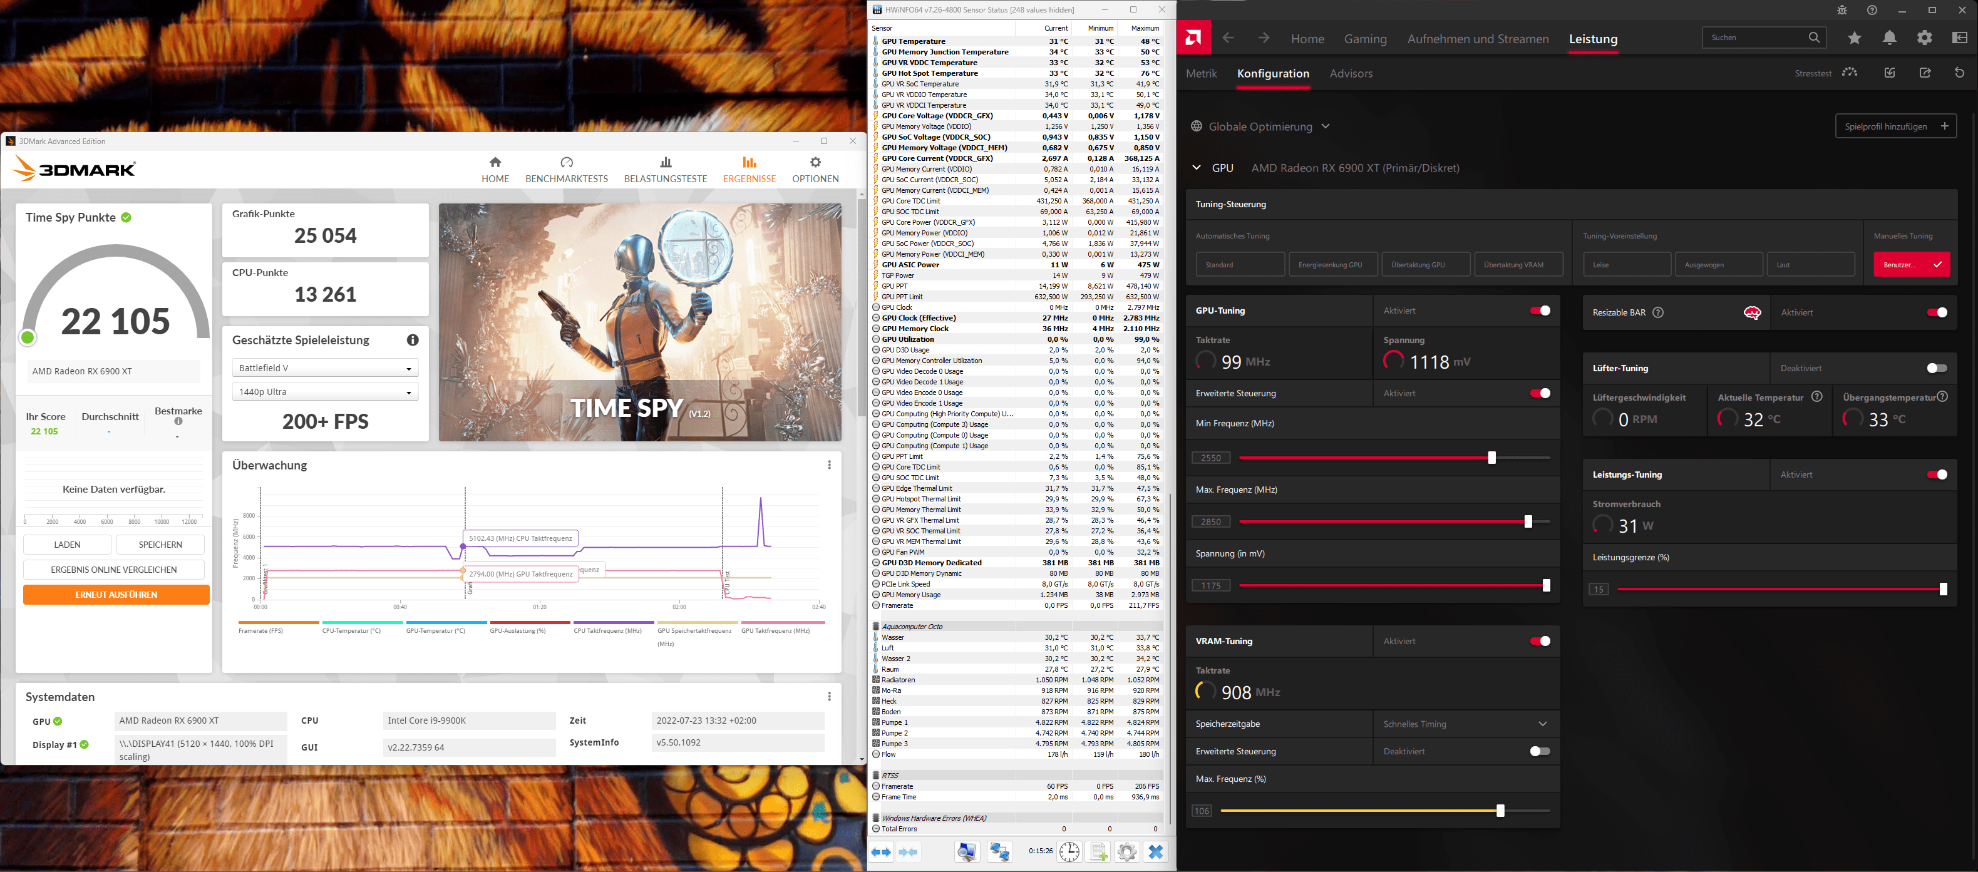Open HWiNFO sensor settings gear icon
Screen dimensions: 1978x872
tap(1126, 852)
